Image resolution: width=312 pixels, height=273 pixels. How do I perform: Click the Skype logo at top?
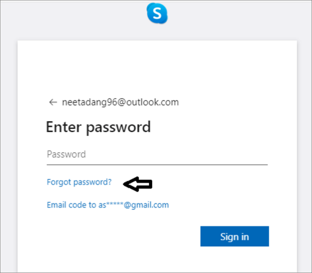(157, 13)
